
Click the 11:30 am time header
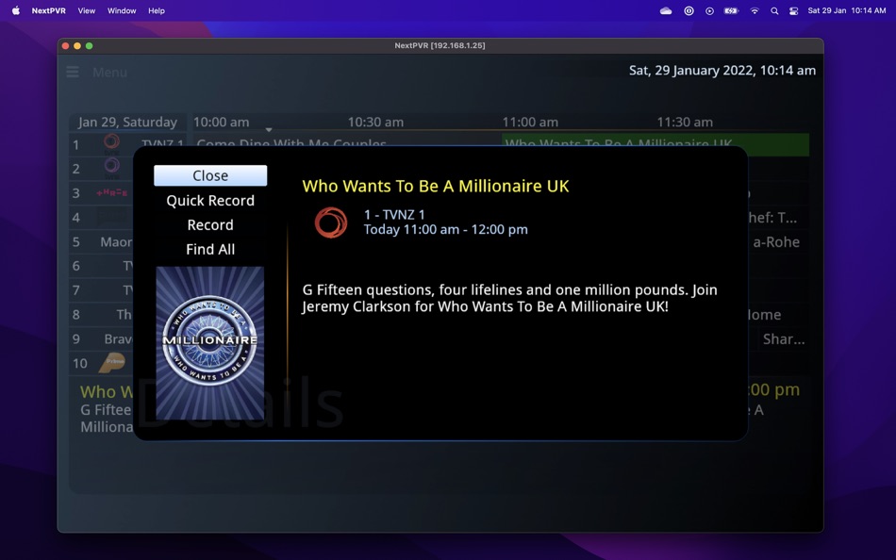[685, 123]
